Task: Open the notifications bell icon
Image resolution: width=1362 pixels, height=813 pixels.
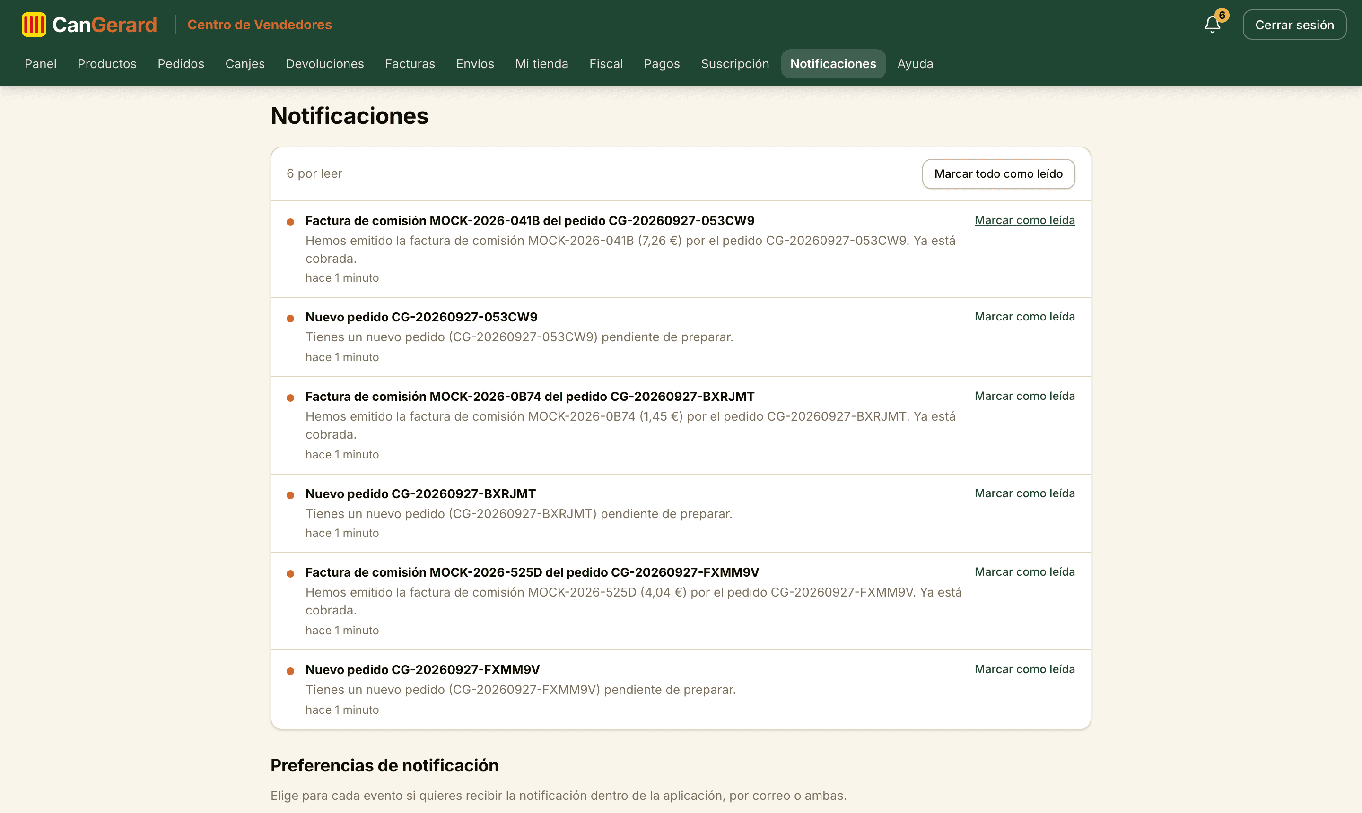Action: point(1212,25)
